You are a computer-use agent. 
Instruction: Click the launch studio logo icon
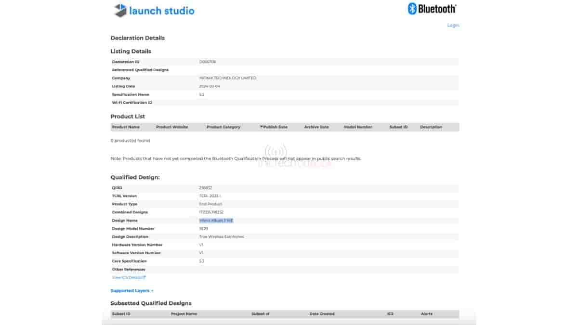point(120,10)
